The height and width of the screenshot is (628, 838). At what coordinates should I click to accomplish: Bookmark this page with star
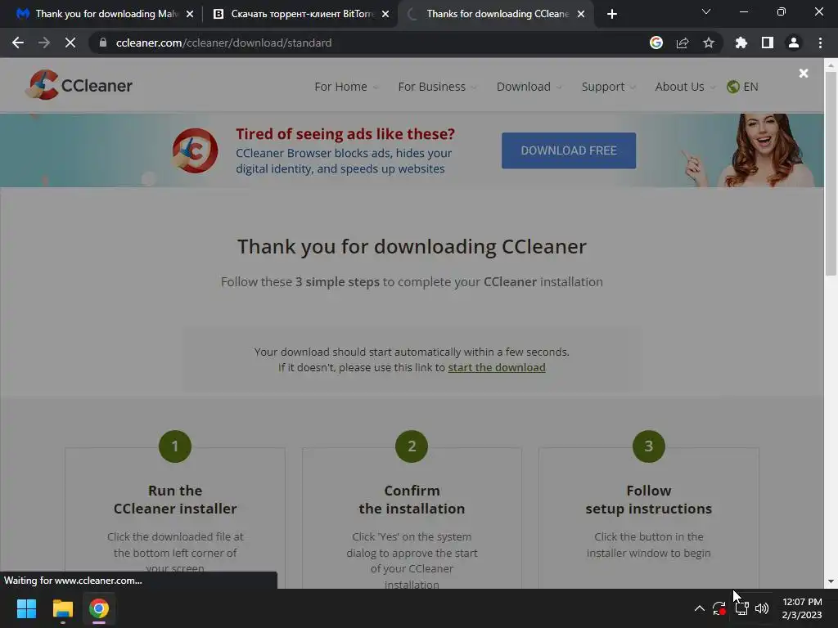[x=709, y=43]
